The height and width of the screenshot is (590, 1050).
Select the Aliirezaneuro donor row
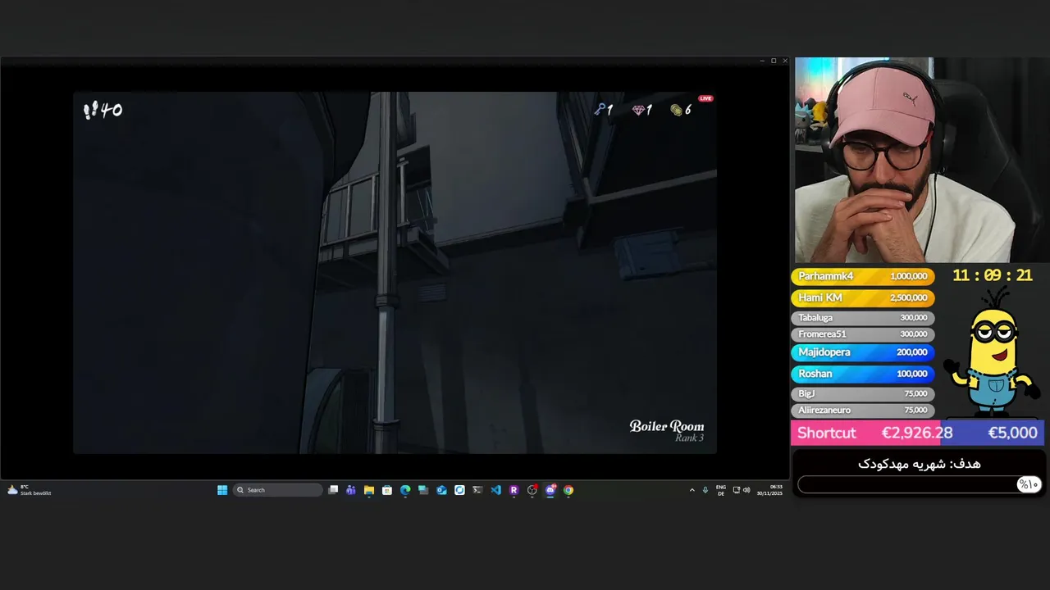tap(862, 410)
